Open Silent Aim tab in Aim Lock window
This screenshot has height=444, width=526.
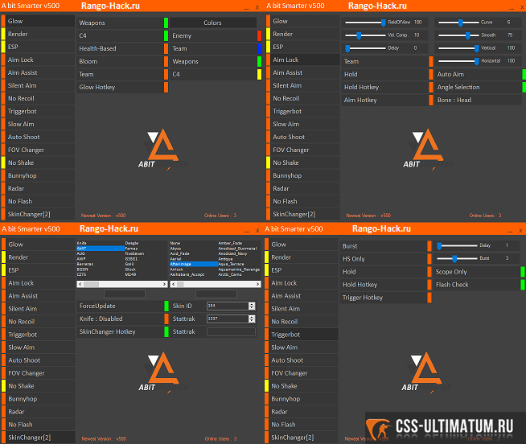pos(302,85)
